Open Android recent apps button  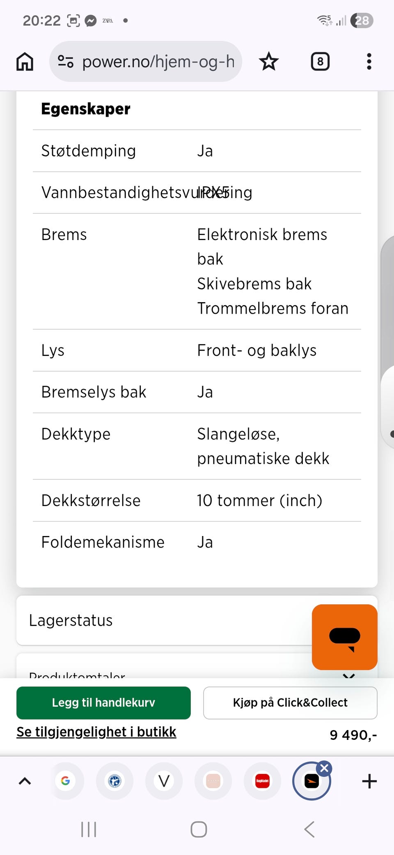click(x=89, y=829)
